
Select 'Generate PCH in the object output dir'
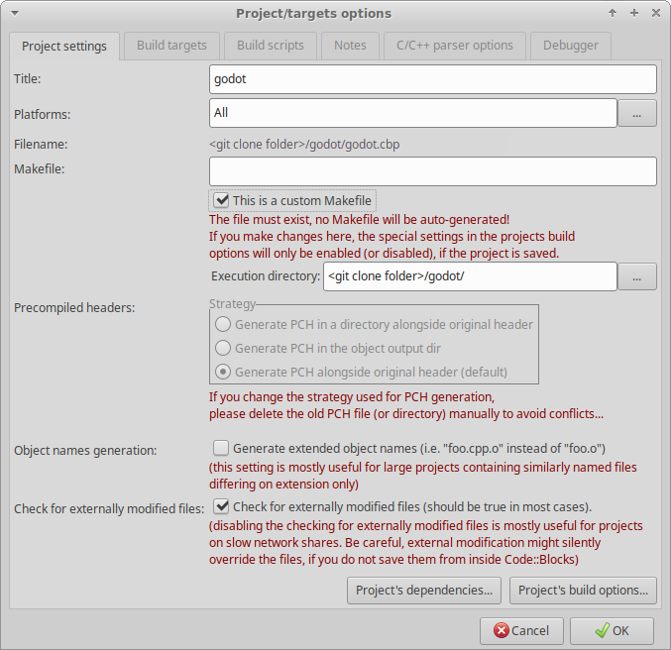(x=224, y=348)
